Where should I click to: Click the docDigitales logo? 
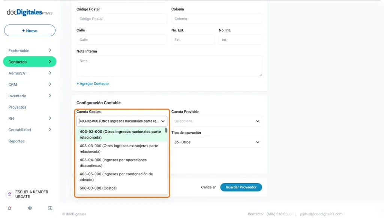29,12
